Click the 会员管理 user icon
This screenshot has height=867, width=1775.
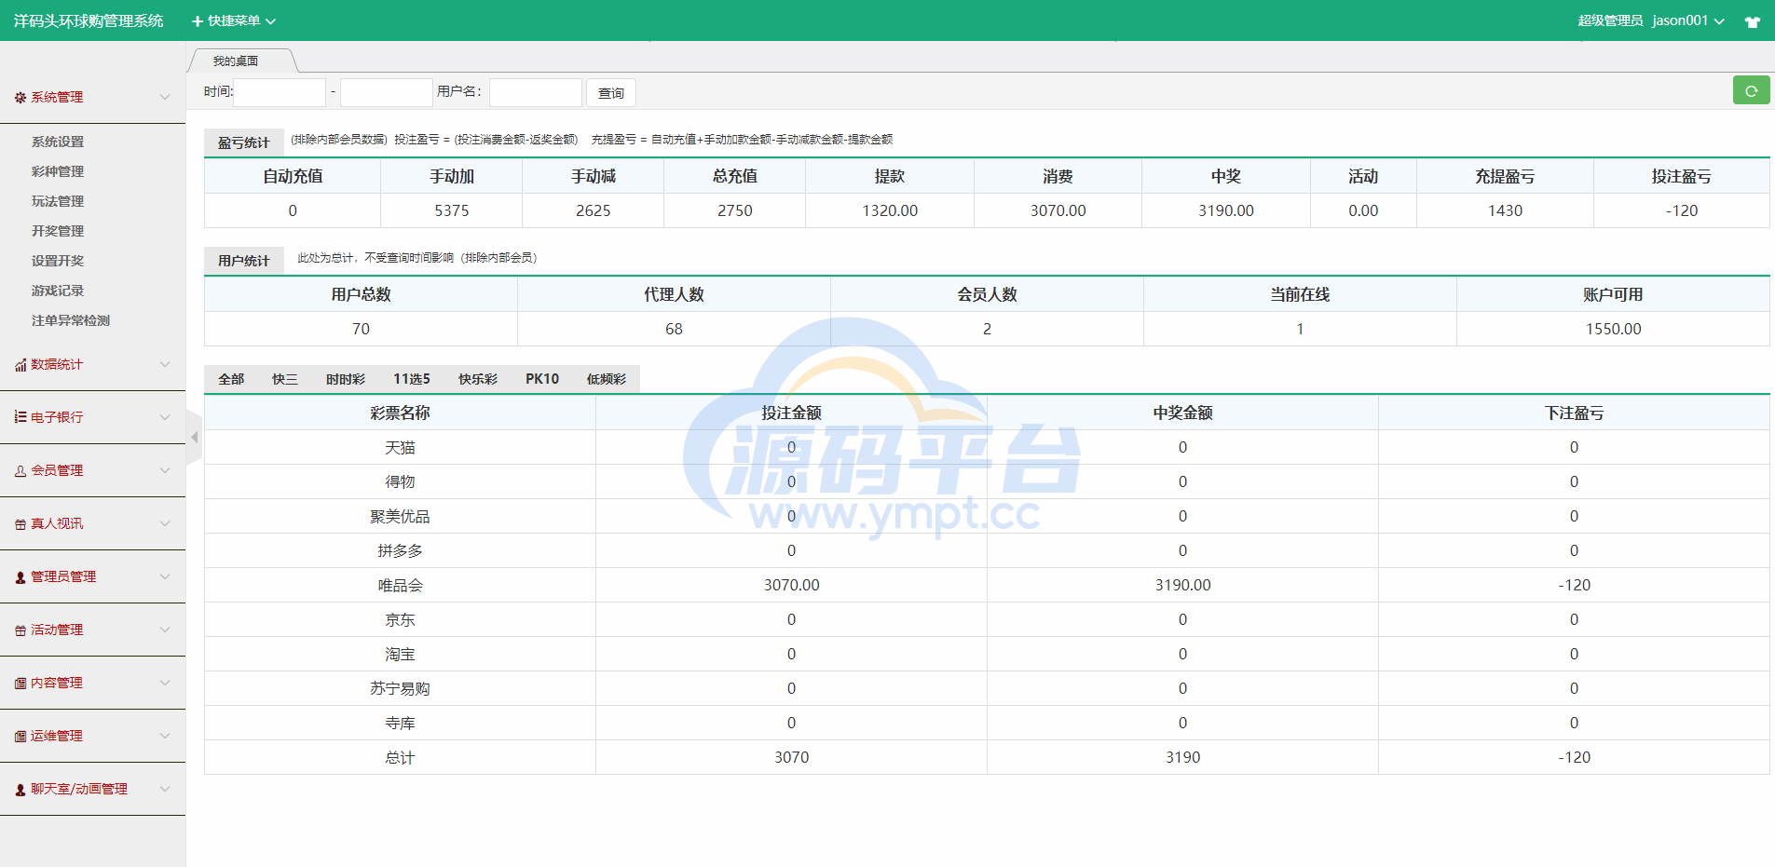coord(20,471)
